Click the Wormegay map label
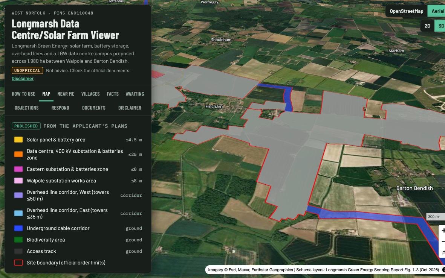The image size is (445, 278). (210, 2)
